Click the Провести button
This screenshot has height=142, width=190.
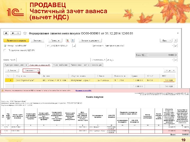pyautogui.click(x=55, y=40)
